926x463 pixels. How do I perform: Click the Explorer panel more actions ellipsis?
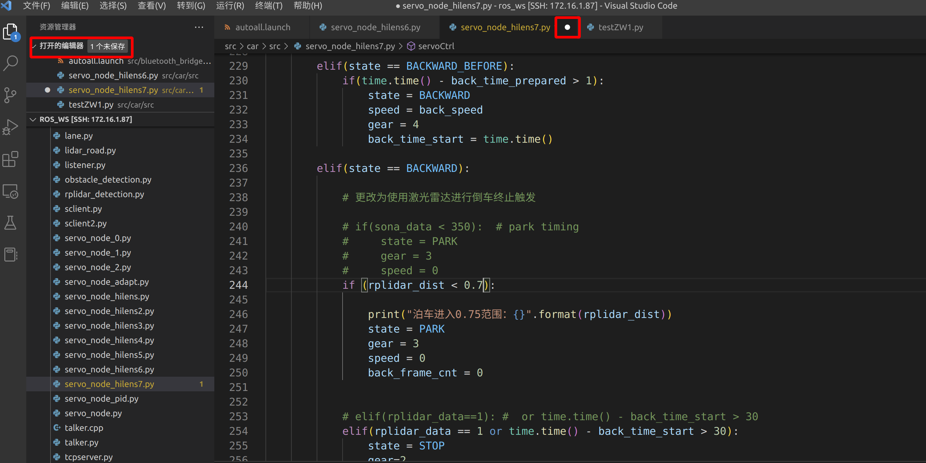[199, 27]
